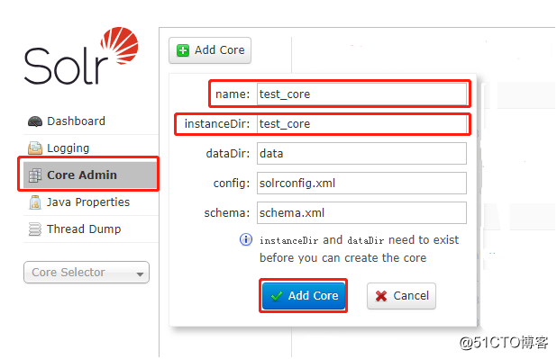Click the green plus icon on the top Add Core button

183,50
